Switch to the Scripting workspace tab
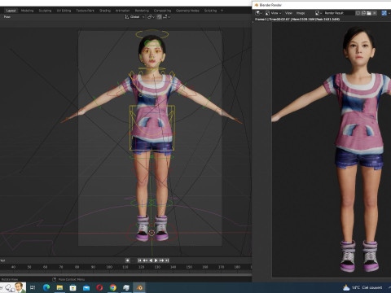This screenshot has height=293, width=391. (x=210, y=11)
